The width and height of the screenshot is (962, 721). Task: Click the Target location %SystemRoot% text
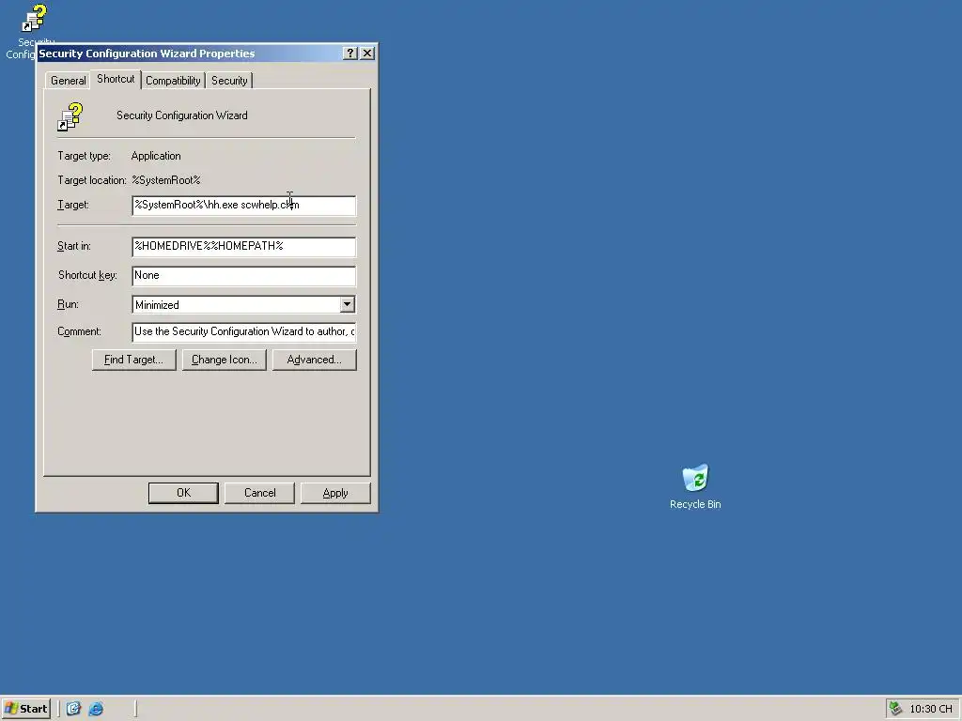tap(166, 180)
